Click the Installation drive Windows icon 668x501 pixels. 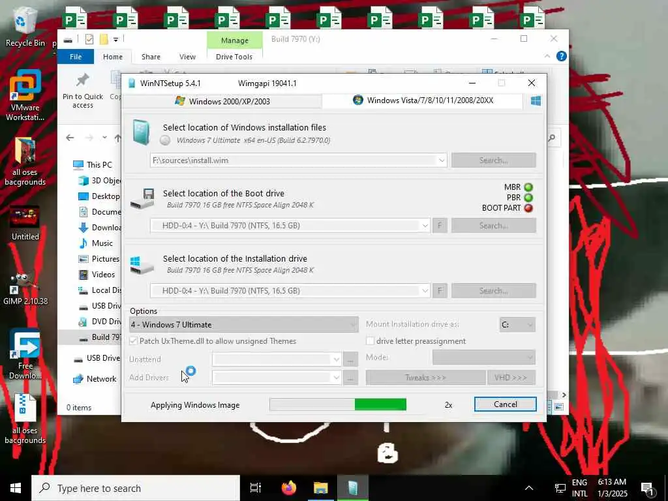pos(142,264)
